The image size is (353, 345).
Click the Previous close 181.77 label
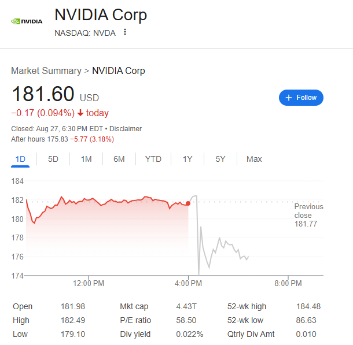(x=308, y=215)
